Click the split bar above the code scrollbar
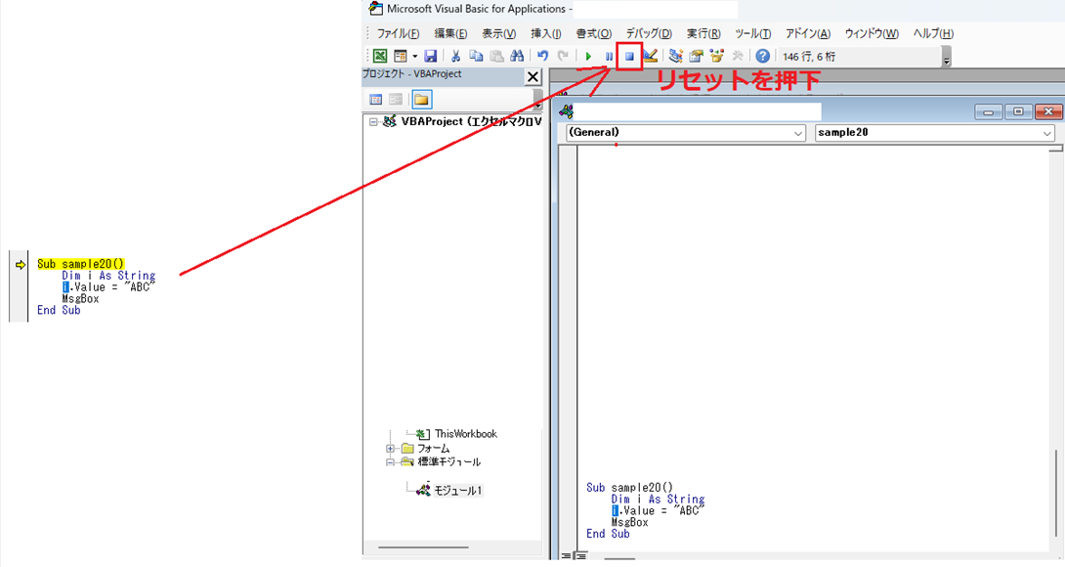Image resolution: width=1065 pixels, height=567 pixels. tap(1055, 149)
